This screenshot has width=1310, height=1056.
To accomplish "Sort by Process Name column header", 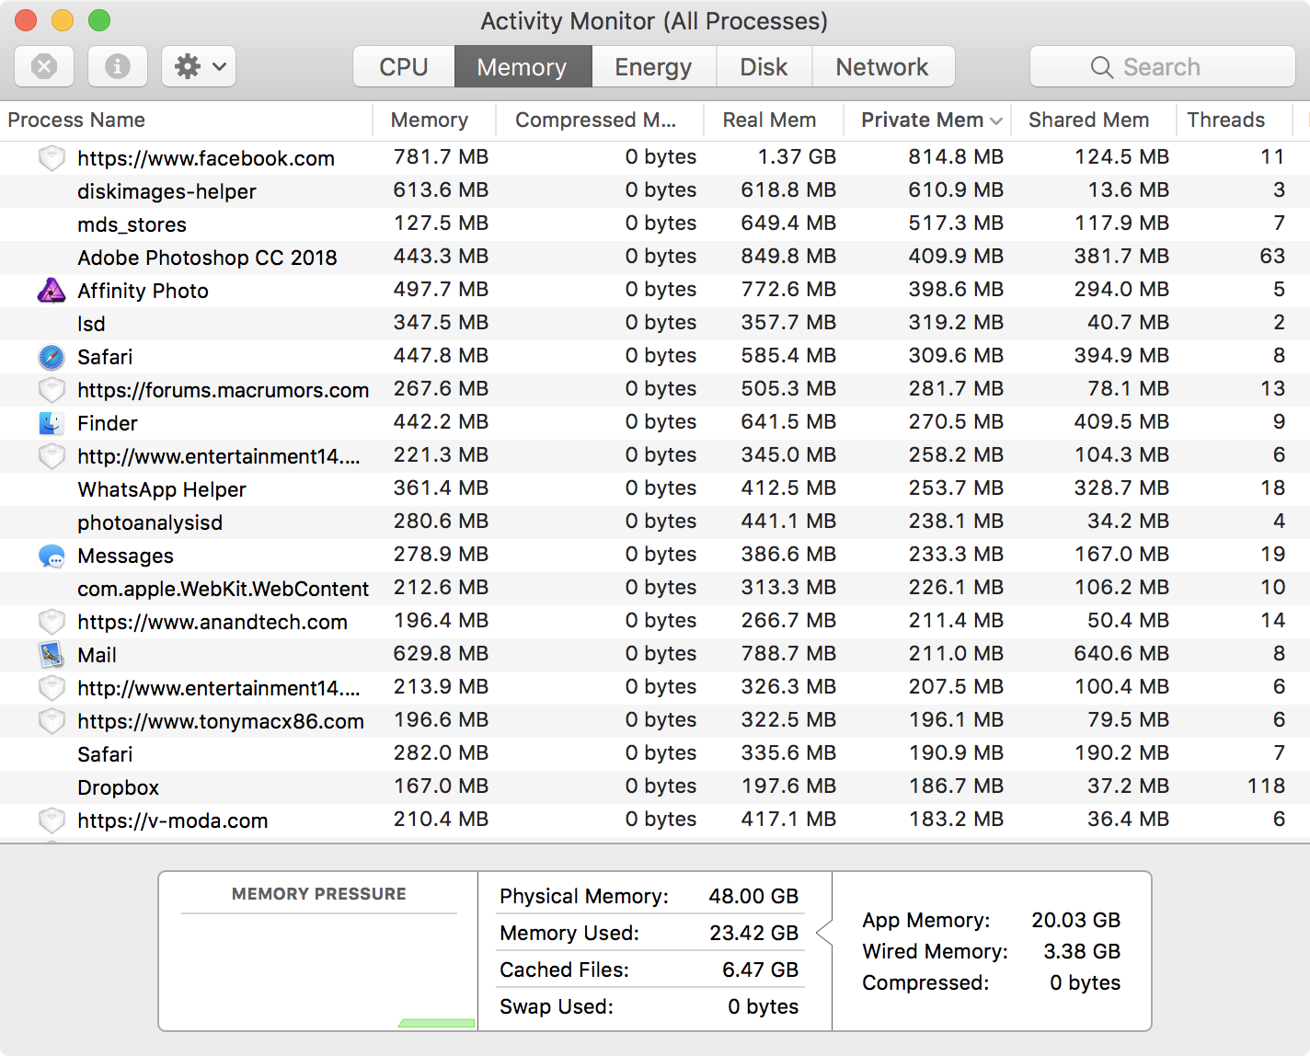I will 186,121.
